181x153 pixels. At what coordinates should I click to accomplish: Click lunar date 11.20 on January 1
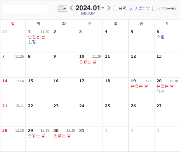point(45,32)
